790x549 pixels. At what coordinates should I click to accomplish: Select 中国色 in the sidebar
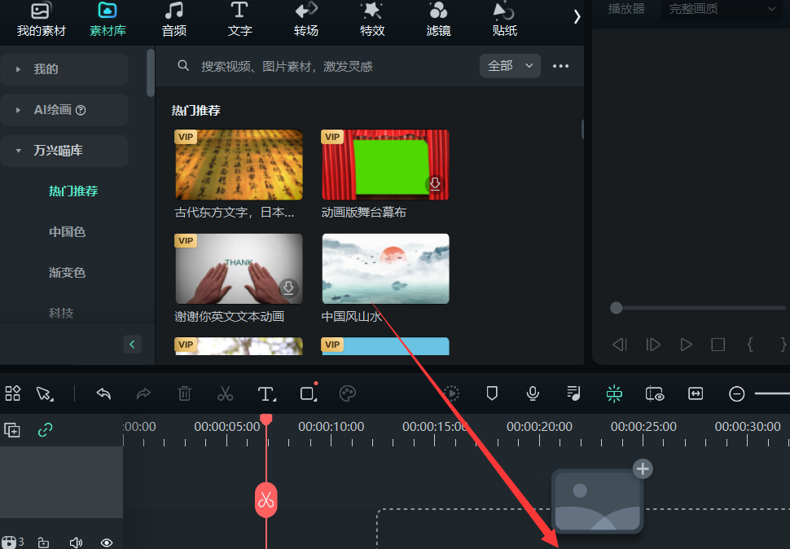(x=67, y=232)
